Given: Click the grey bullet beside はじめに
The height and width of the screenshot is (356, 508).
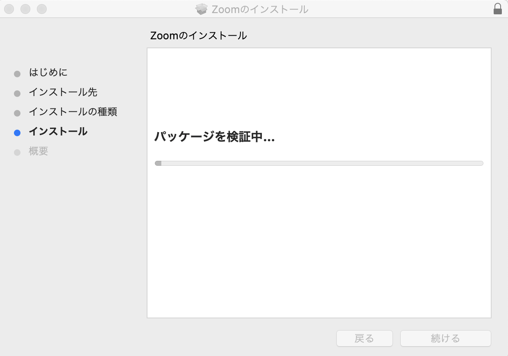Looking at the screenshot, I should click(17, 74).
